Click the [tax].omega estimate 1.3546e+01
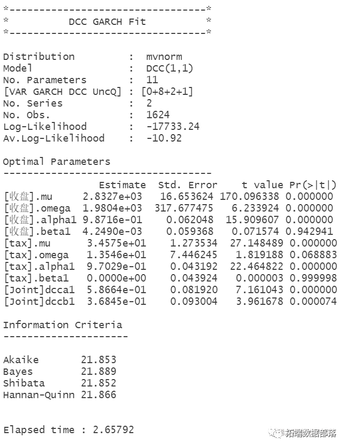 [116, 254]
